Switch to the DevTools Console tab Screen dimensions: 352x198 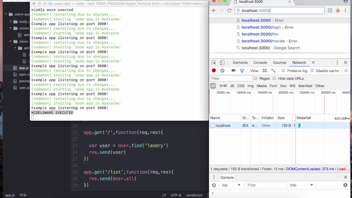pos(260,62)
